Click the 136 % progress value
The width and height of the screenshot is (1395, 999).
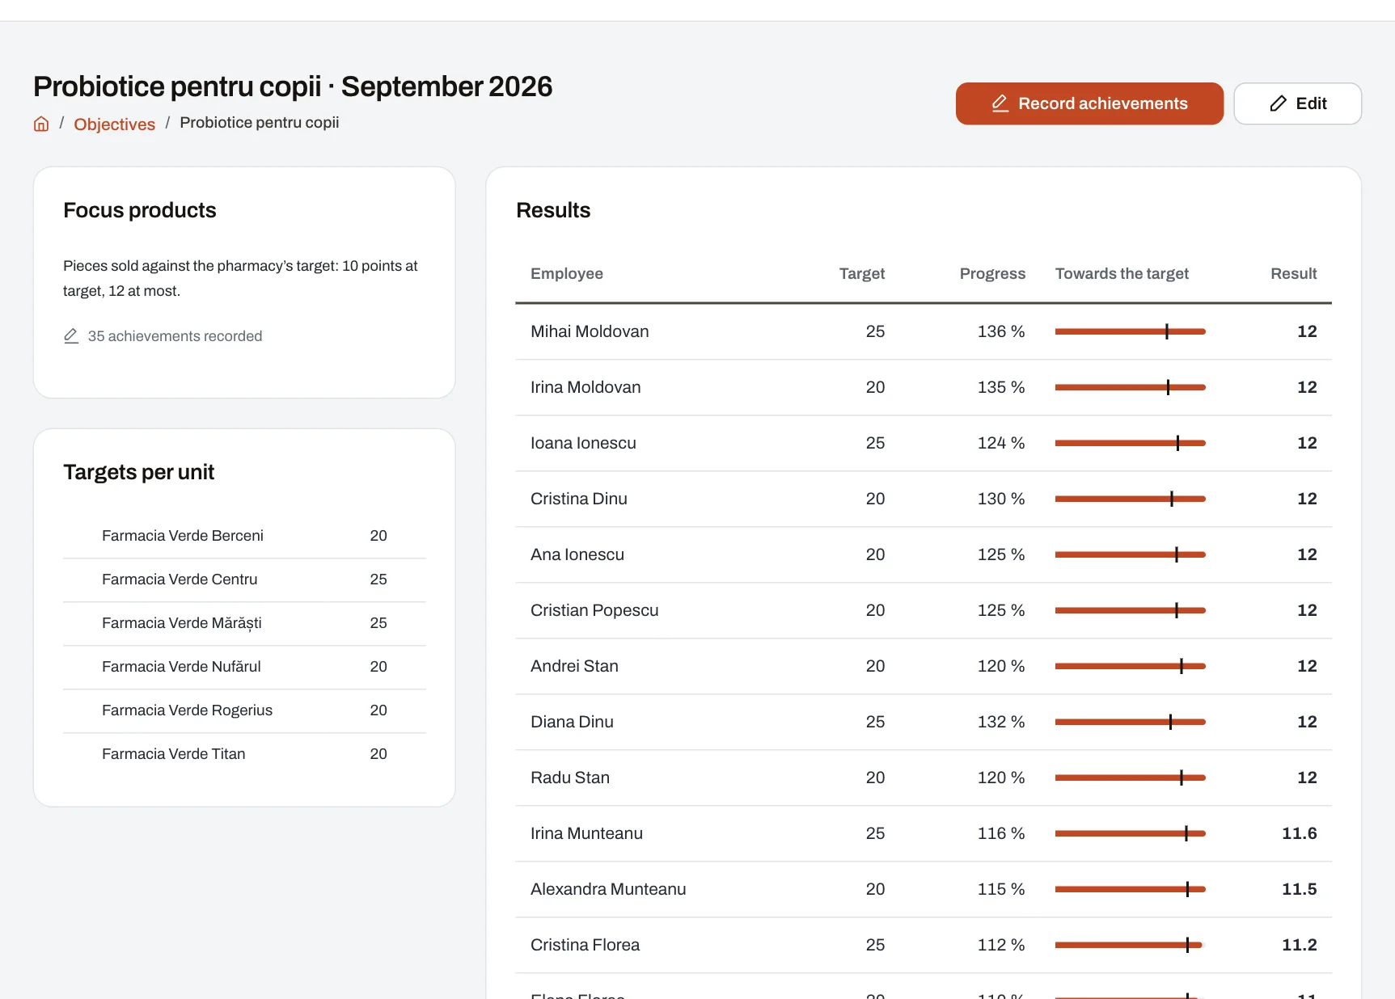pos(1001,331)
